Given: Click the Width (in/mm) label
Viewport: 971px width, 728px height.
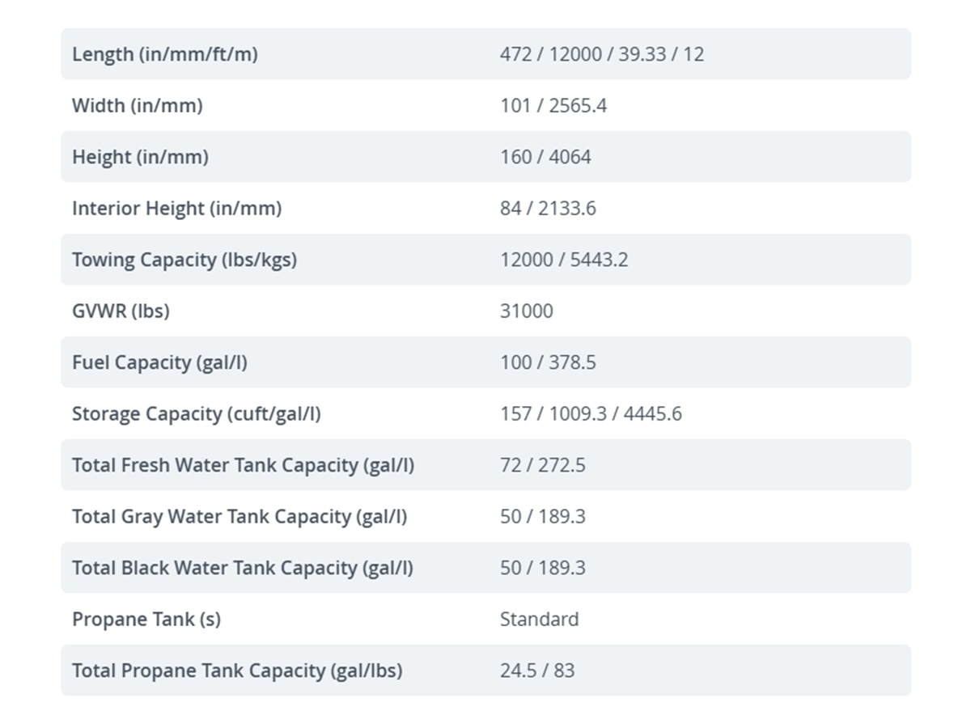Looking at the screenshot, I should [138, 105].
